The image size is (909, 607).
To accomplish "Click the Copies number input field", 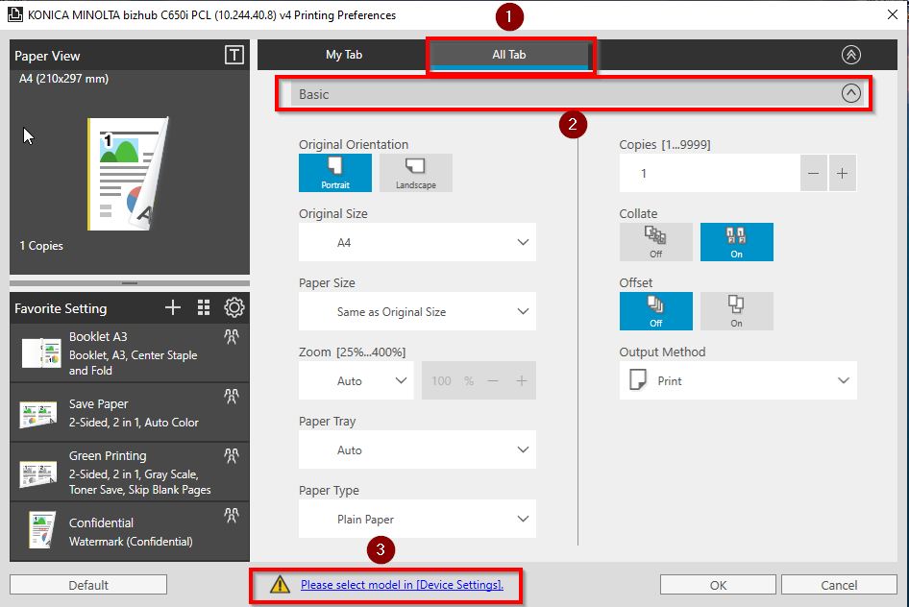I will (709, 174).
